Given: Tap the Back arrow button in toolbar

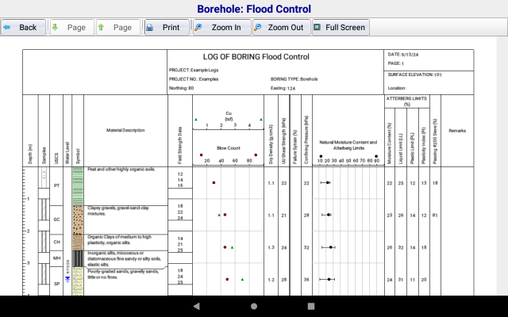Looking at the screenshot, I should tap(22, 27).
